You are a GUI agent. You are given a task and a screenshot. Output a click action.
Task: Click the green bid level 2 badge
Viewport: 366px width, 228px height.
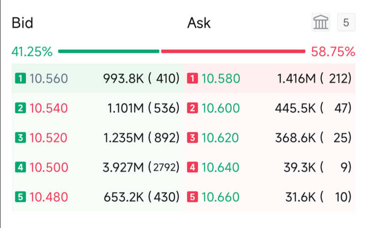pos(20,108)
